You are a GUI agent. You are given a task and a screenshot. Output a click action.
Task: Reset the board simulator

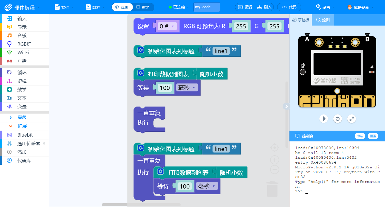[x=338, y=118]
